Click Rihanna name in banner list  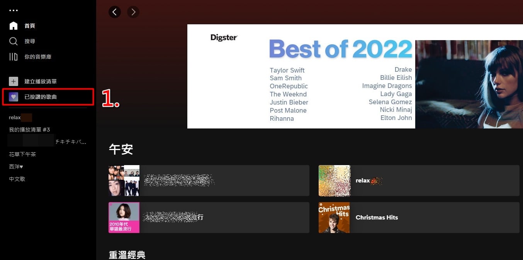click(x=282, y=118)
